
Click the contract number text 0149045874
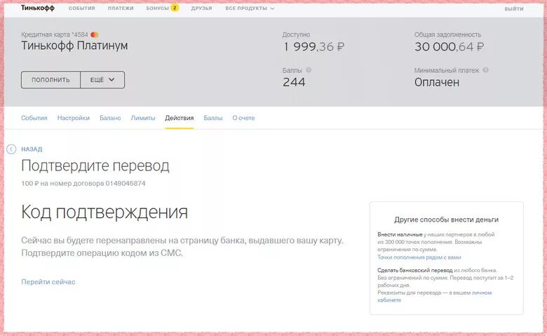click(x=126, y=184)
